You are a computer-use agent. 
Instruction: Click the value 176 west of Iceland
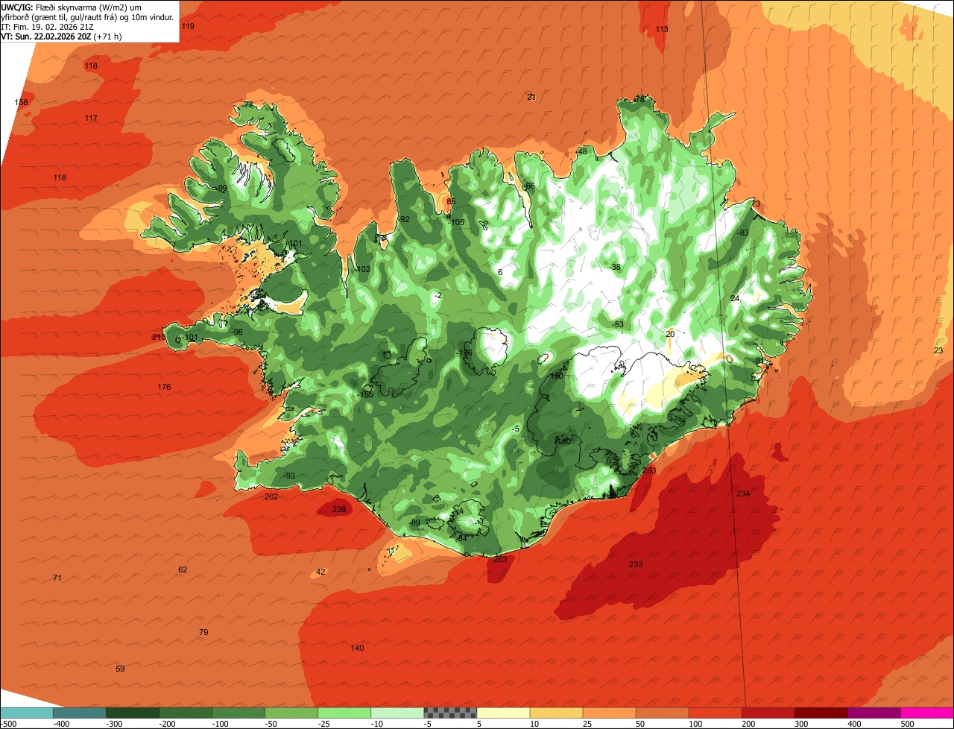pos(164,387)
